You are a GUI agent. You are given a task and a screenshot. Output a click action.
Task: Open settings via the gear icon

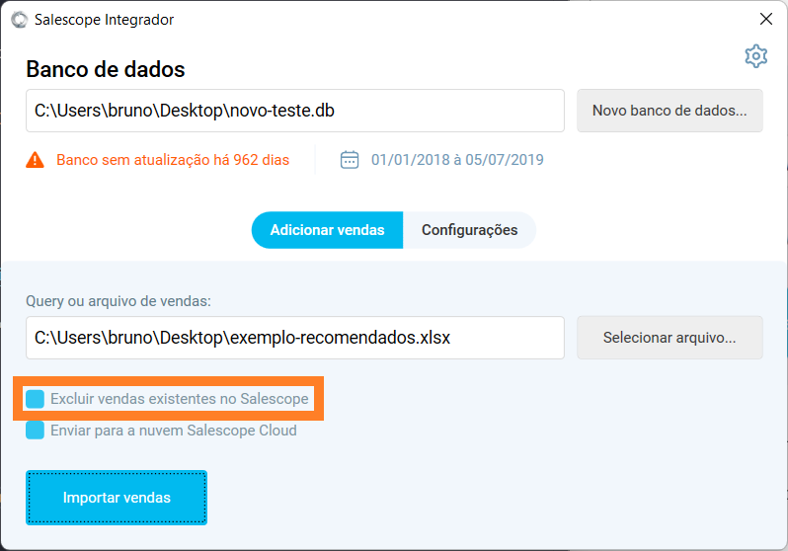[x=755, y=56]
